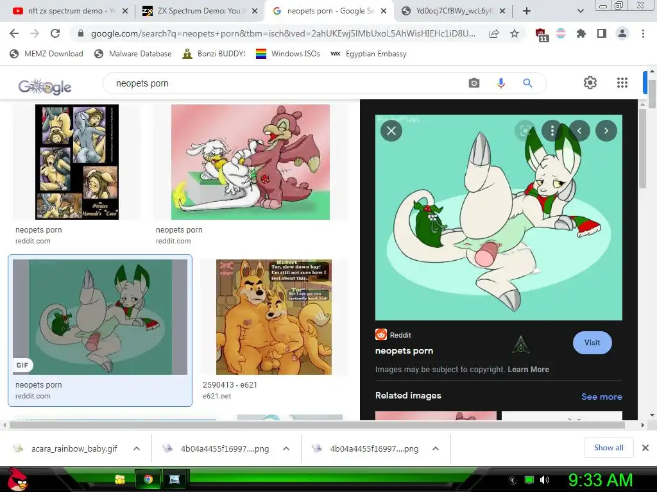Screen dimensions: 657x492
Task: Close the image preview panel
Action: [x=391, y=131]
